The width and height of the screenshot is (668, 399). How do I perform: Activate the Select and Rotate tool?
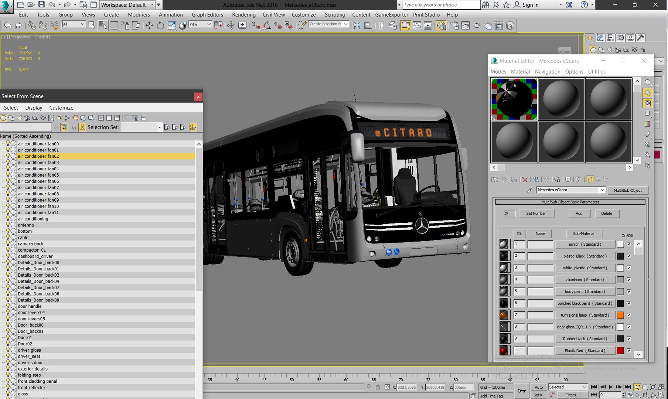160,25
